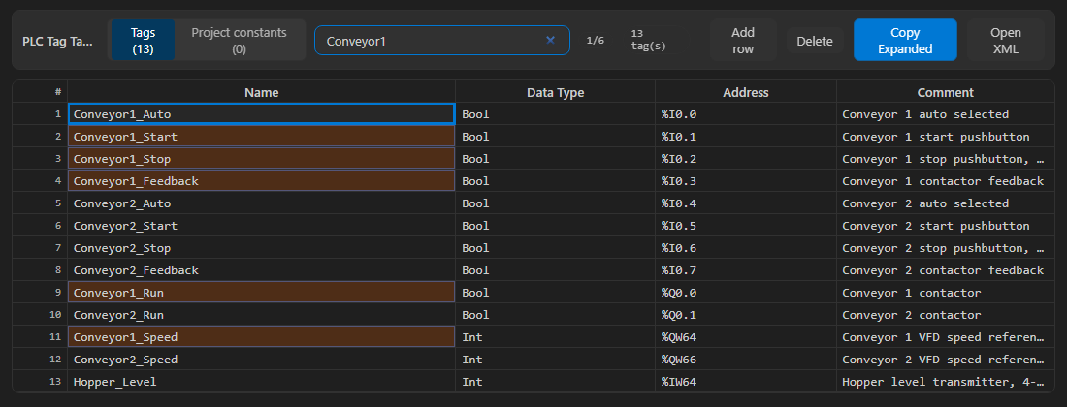The image size is (1067, 407).
Task: Clear the Conveyor1 search text
Action: pos(551,40)
